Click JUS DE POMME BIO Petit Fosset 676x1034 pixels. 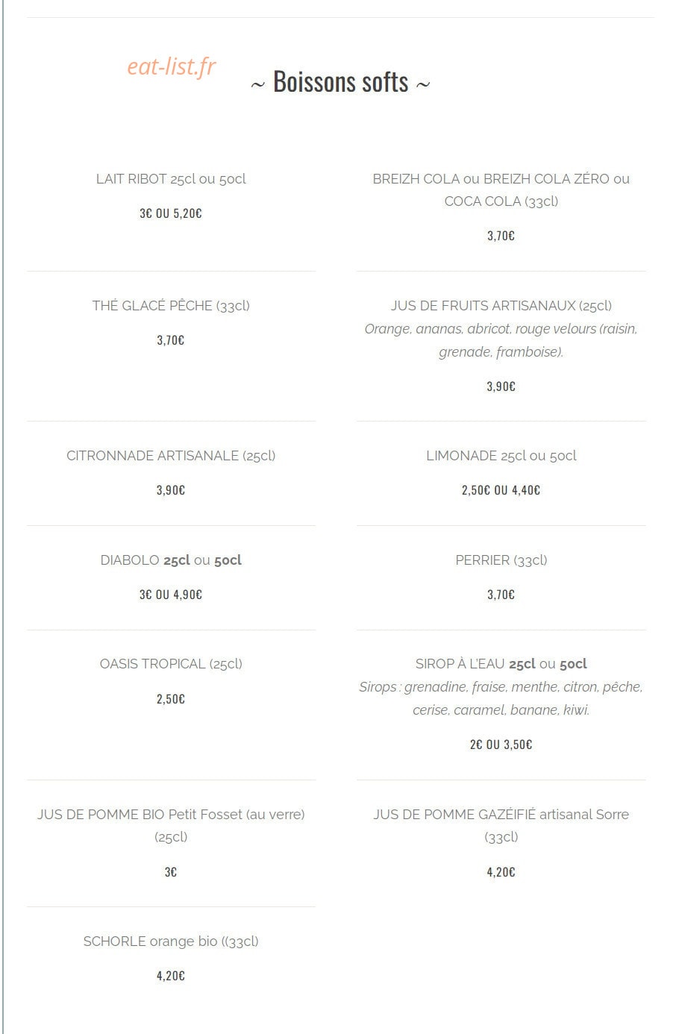(x=171, y=826)
